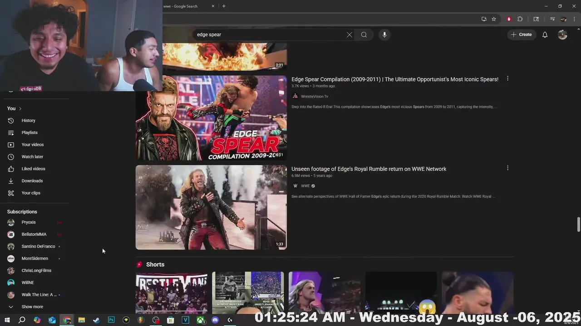Click the magnifier search button beside the search box
Image resolution: width=581 pixels, height=326 pixels.
364,35
